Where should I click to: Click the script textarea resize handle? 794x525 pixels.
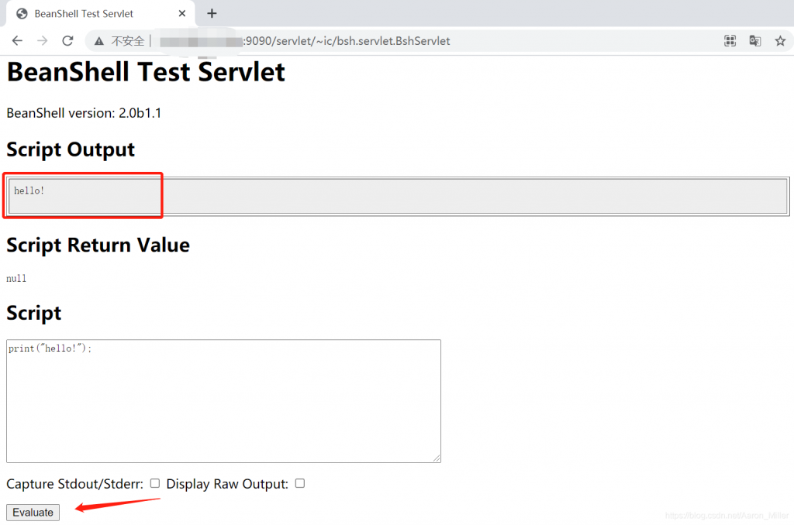[437, 459]
